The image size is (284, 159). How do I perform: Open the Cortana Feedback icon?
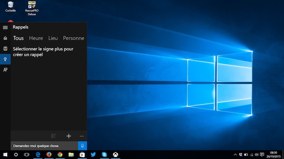[5, 70]
